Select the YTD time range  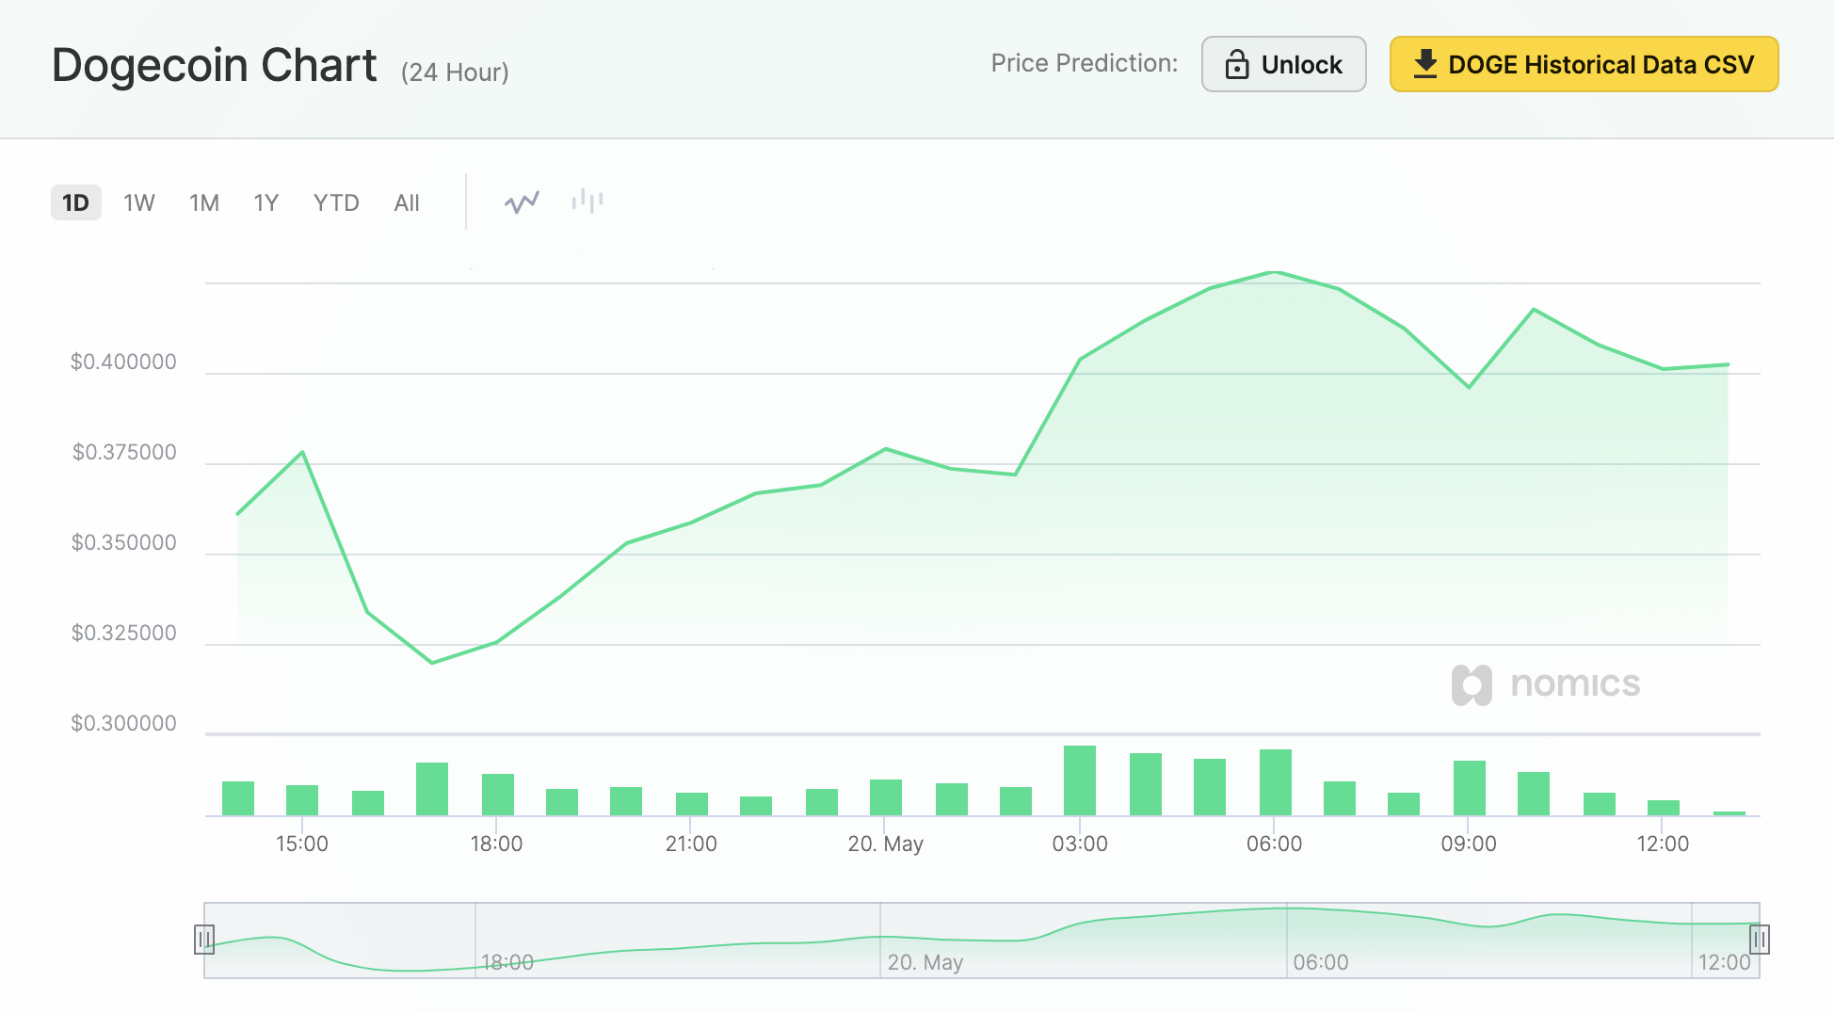[336, 202]
